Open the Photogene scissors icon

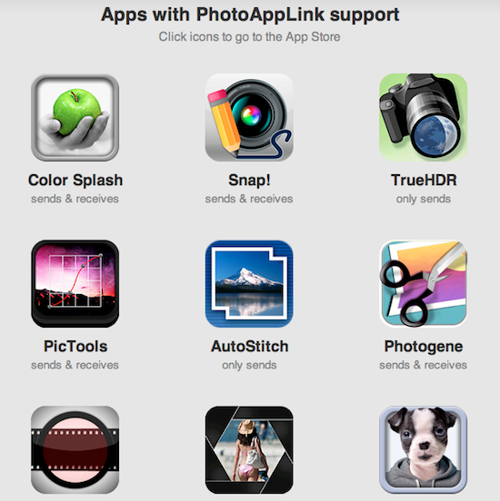pos(423,284)
